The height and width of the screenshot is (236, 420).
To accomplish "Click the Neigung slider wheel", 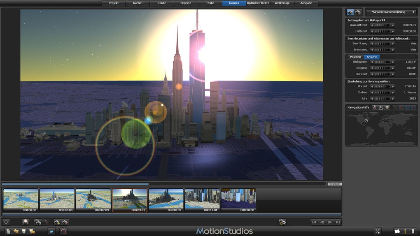I will pos(382,68).
